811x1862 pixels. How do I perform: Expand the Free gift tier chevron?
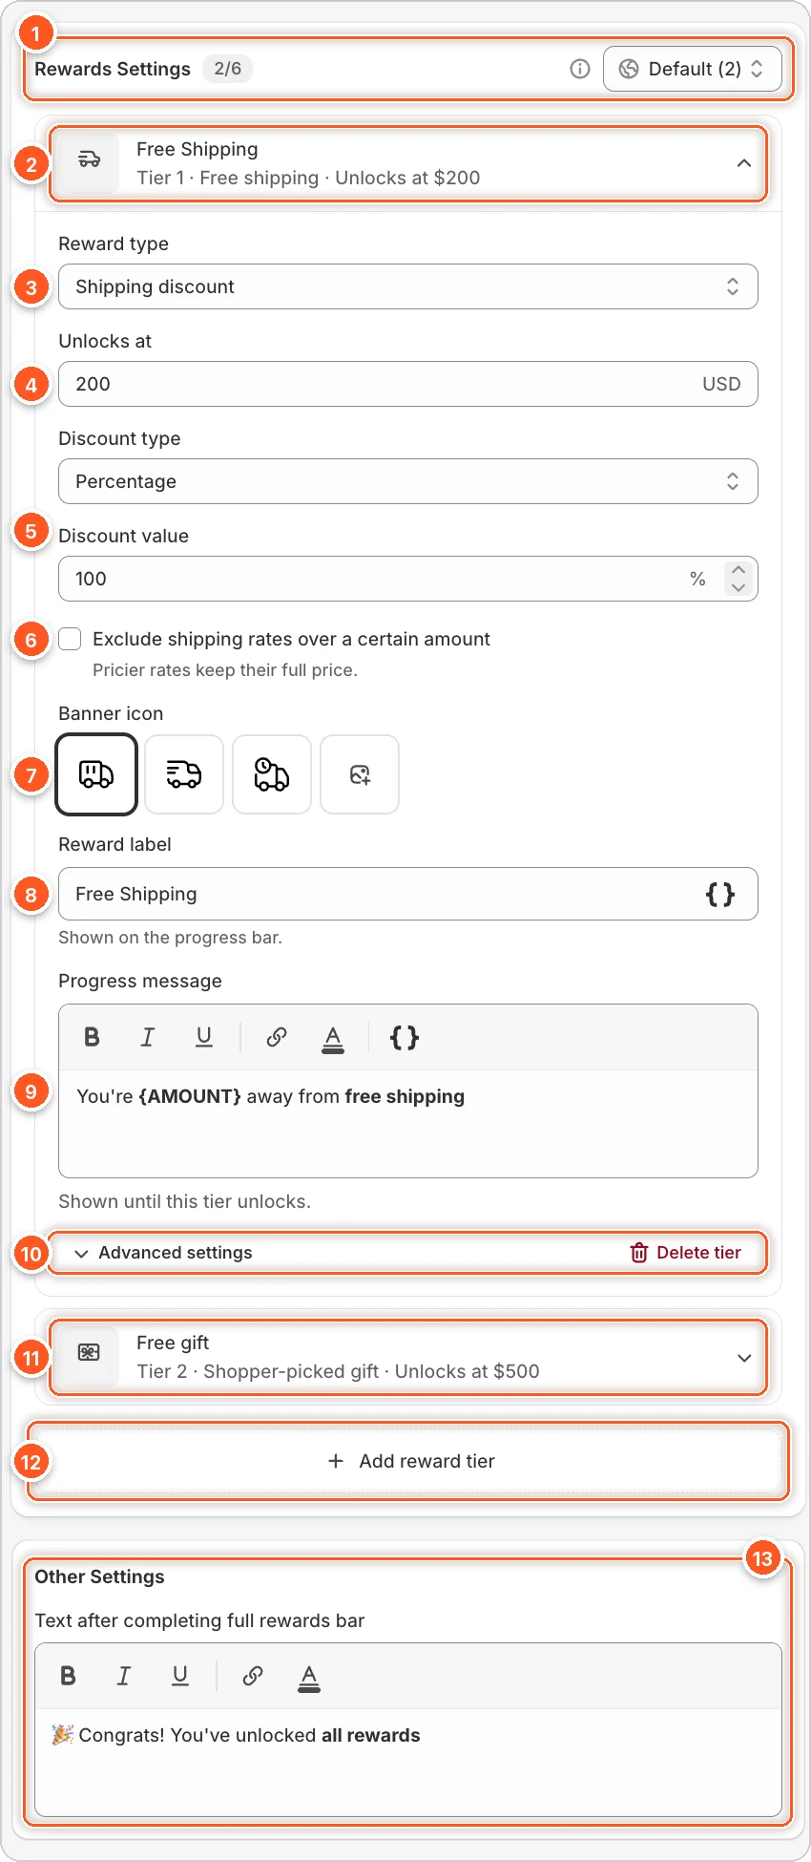tap(744, 1358)
